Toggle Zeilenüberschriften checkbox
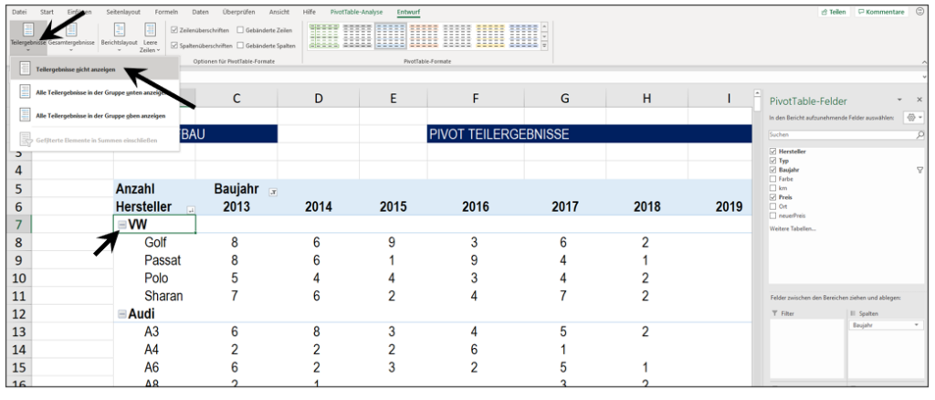The image size is (935, 400). [174, 30]
